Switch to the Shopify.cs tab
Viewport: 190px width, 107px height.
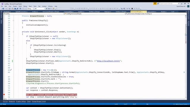pos(164,12)
